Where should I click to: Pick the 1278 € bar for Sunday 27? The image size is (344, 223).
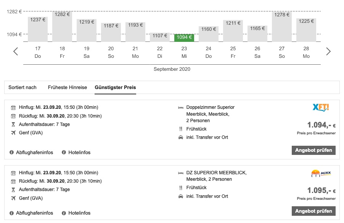pyautogui.click(x=282, y=27)
